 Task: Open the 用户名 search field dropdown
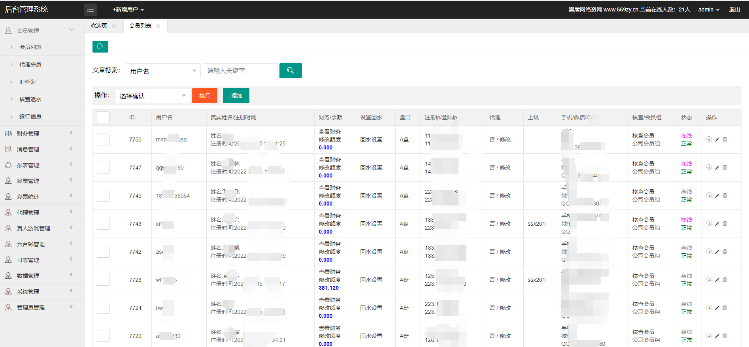(163, 71)
